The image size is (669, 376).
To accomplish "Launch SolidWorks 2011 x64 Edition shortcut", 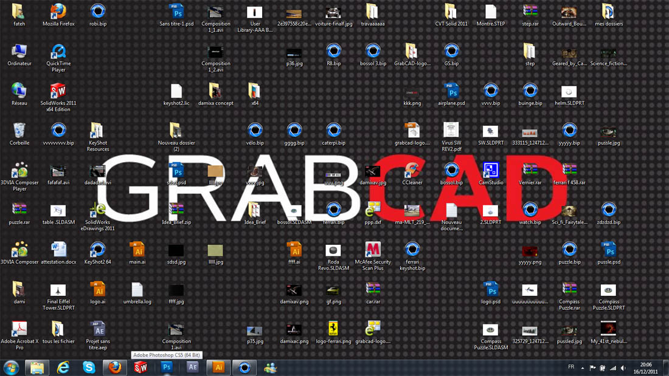I will click(x=58, y=97).
